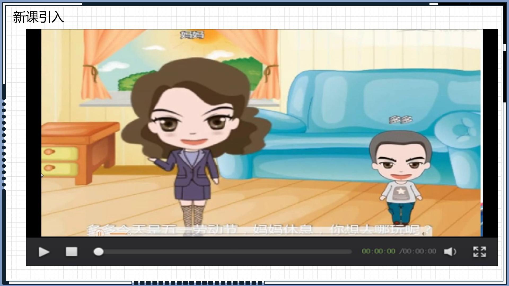
Task: Mute the video with the speaker icon
Action: tap(450, 252)
